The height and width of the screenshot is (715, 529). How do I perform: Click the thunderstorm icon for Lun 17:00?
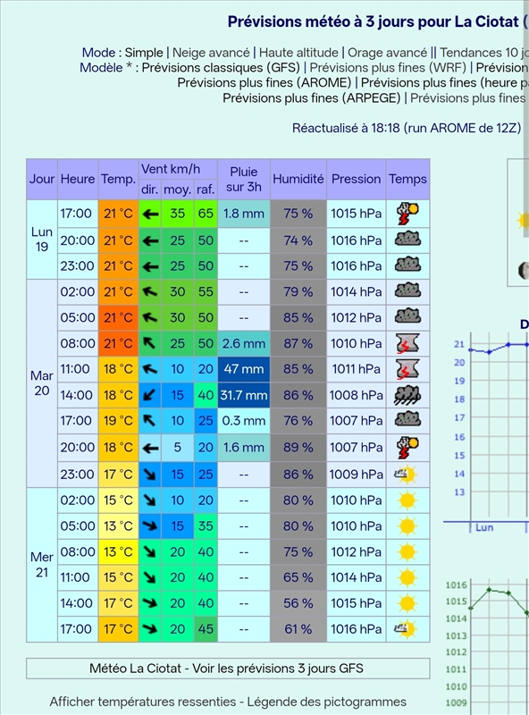[407, 214]
